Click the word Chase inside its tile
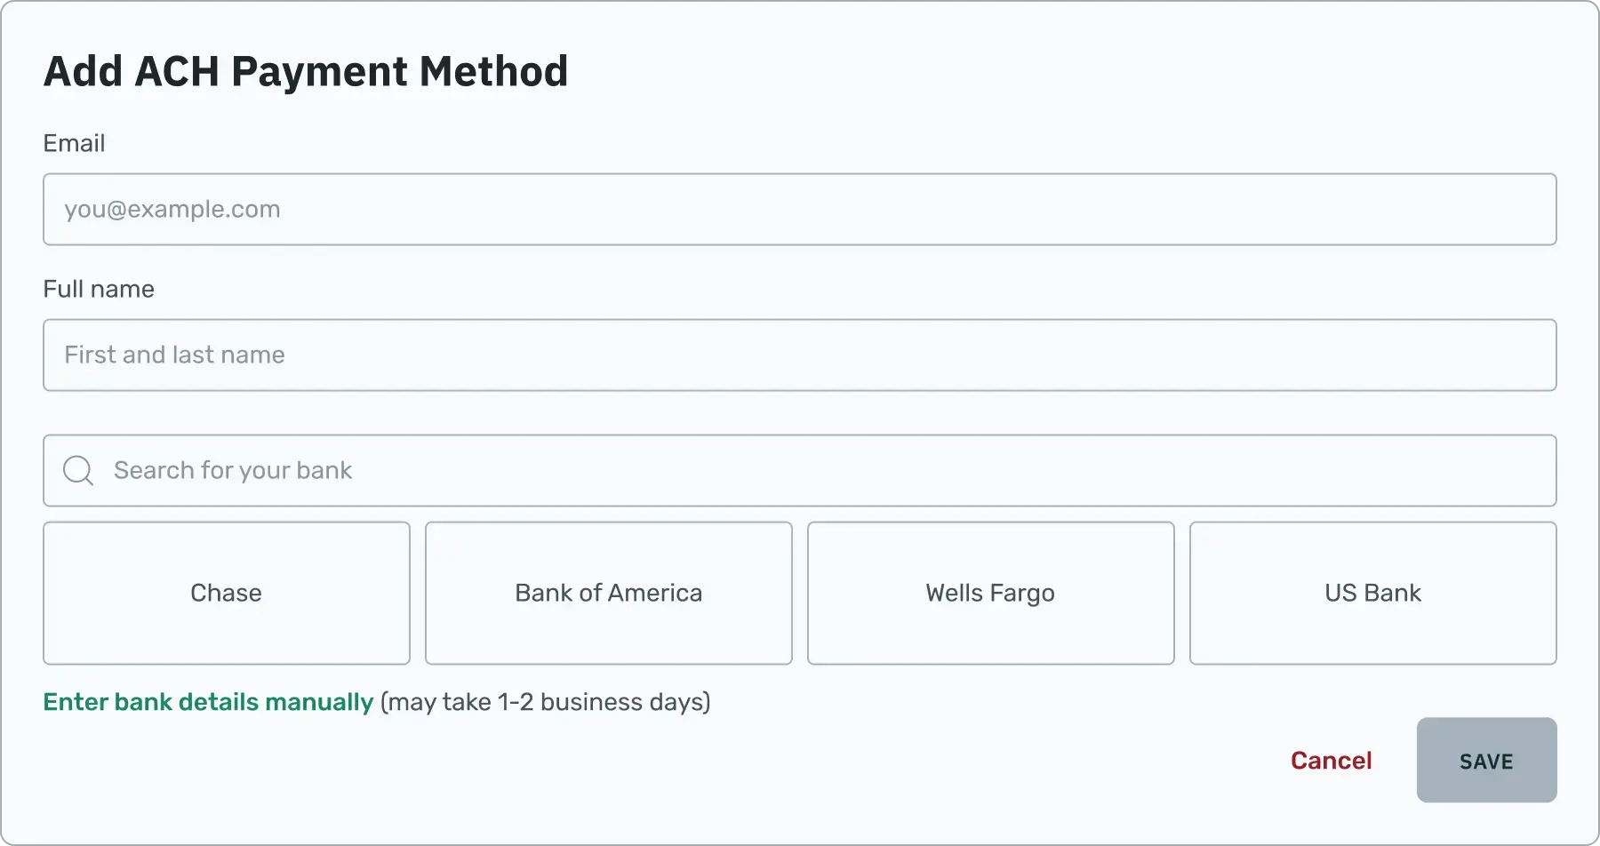This screenshot has width=1600, height=846. click(x=227, y=593)
